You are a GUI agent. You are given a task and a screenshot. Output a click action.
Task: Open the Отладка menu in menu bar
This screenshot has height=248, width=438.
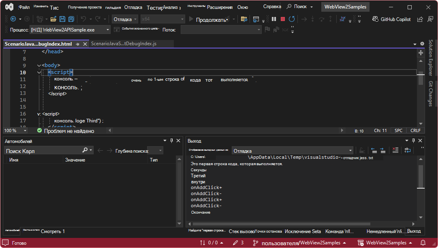tap(133, 7)
